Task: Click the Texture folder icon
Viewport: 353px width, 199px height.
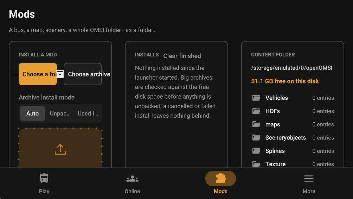Action: coord(256,164)
